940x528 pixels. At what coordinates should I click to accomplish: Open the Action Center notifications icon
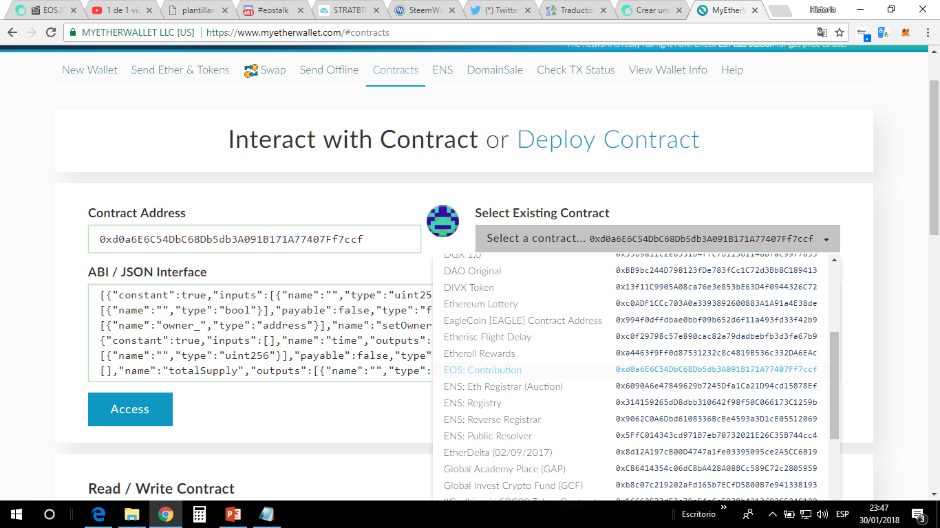pos(919,514)
